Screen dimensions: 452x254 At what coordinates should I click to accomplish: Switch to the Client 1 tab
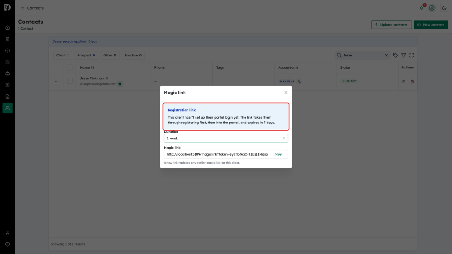(x=63, y=55)
